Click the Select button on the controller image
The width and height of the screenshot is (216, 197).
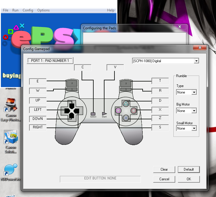(x=93, y=114)
